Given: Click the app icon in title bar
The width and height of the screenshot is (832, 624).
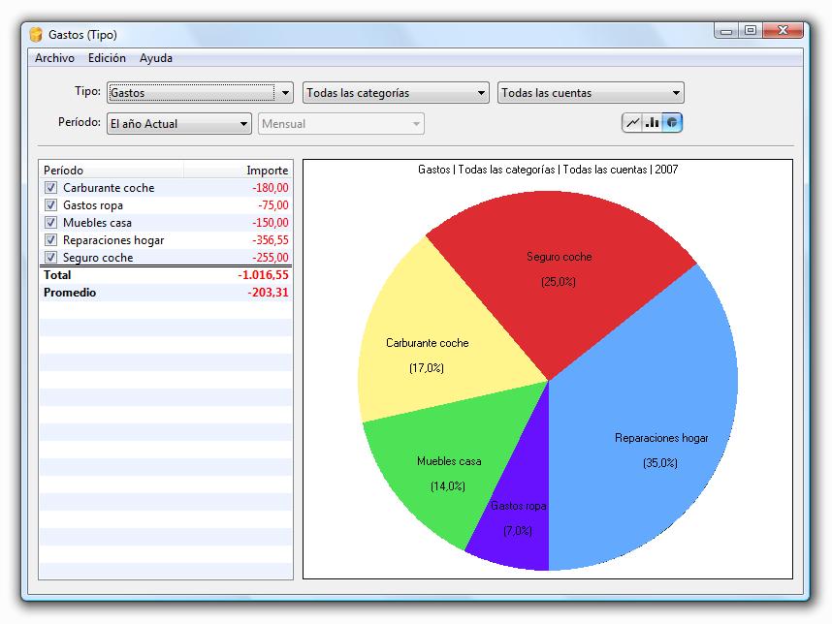Looking at the screenshot, I should pos(36,35).
